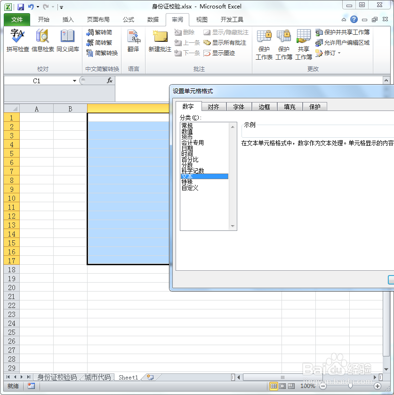Switch to page layout view
The width and height of the screenshot is (394, 395).
coord(282,386)
